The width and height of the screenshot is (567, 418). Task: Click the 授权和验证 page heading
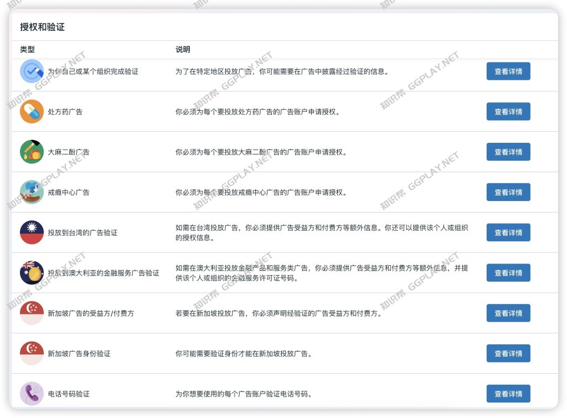click(x=42, y=27)
